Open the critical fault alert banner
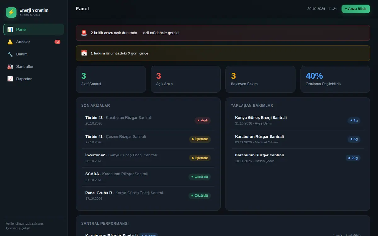 point(223,33)
